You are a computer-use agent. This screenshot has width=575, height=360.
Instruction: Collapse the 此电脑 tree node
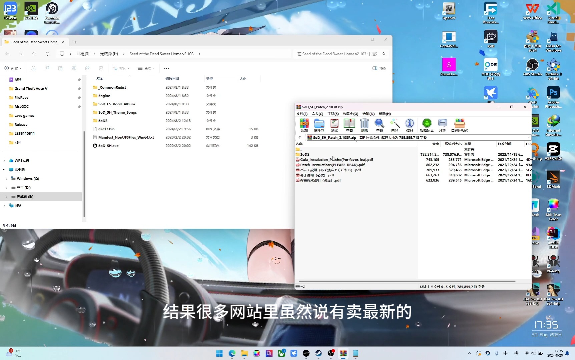[4, 170]
